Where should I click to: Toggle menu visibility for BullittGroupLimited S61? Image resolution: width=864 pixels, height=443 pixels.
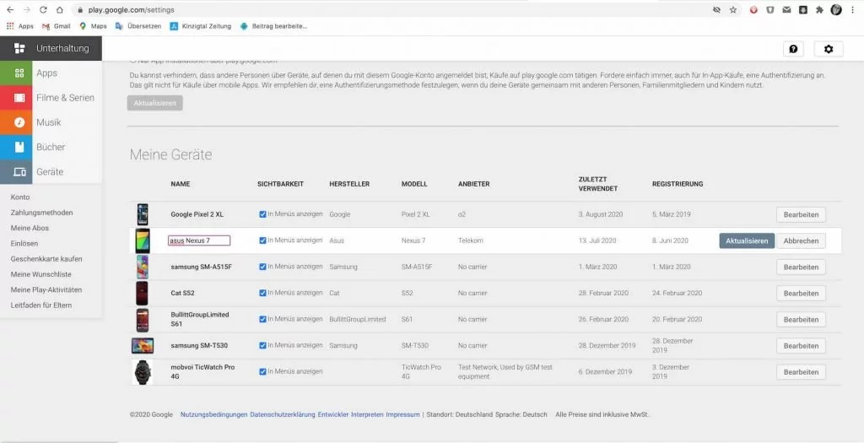tap(262, 319)
